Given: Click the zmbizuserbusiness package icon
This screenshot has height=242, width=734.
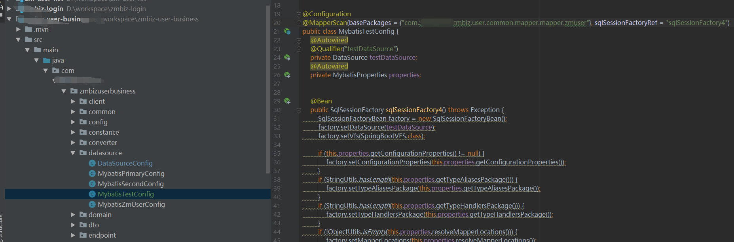Looking at the screenshot, I should (x=74, y=91).
